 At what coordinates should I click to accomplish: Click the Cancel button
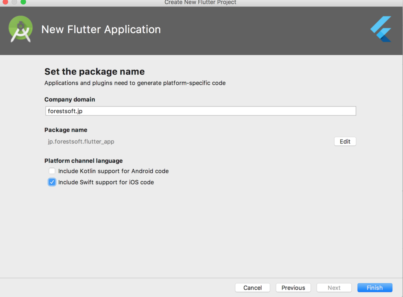[253, 288]
